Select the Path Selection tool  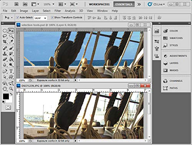coord(5,77)
